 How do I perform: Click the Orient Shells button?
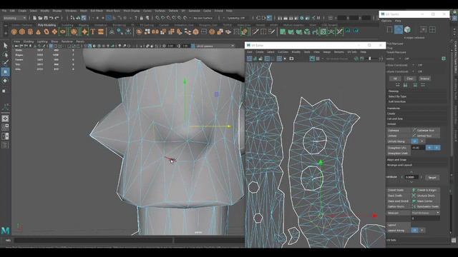399,190
